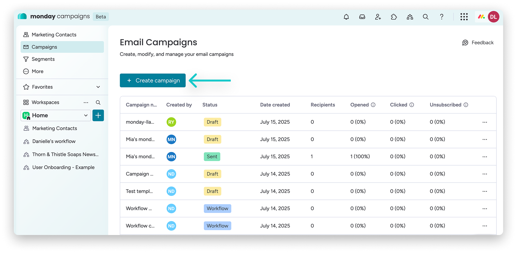This screenshot has height=253, width=517.
Task: Click ND avatar in Campaign ... row
Action: click(x=171, y=174)
